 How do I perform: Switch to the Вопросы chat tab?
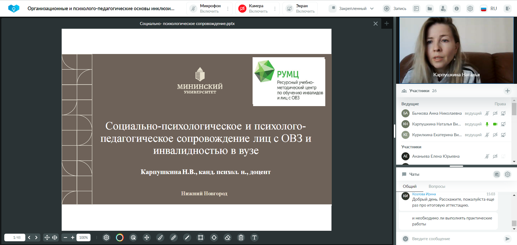point(437,186)
